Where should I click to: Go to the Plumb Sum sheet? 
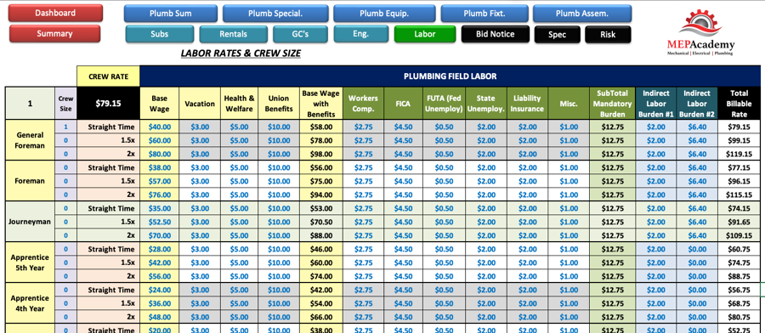coord(171,14)
